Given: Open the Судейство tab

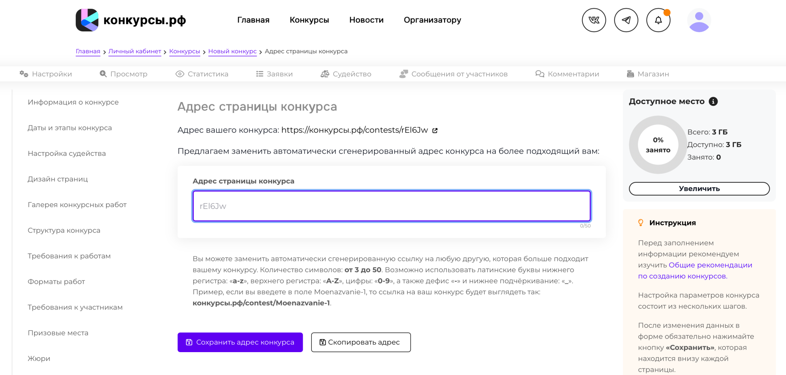Looking at the screenshot, I should click(346, 74).
